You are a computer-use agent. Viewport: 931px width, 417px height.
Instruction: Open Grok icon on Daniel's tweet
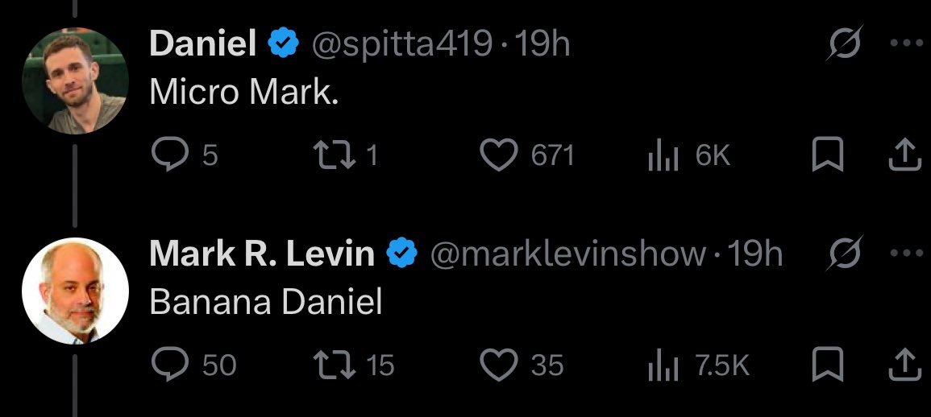tap(844, 43)
